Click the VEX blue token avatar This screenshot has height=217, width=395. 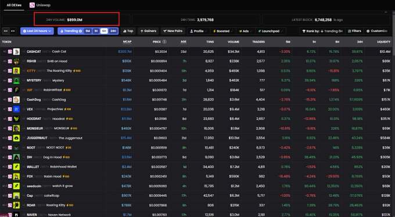point(16,109)
